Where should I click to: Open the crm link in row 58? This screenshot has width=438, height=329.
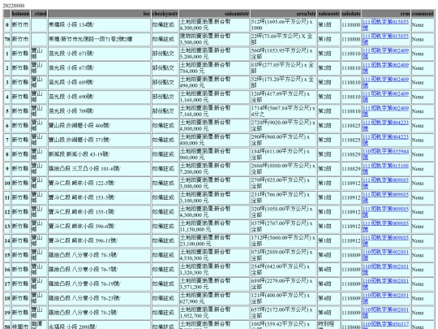click(x=385, y=326)
